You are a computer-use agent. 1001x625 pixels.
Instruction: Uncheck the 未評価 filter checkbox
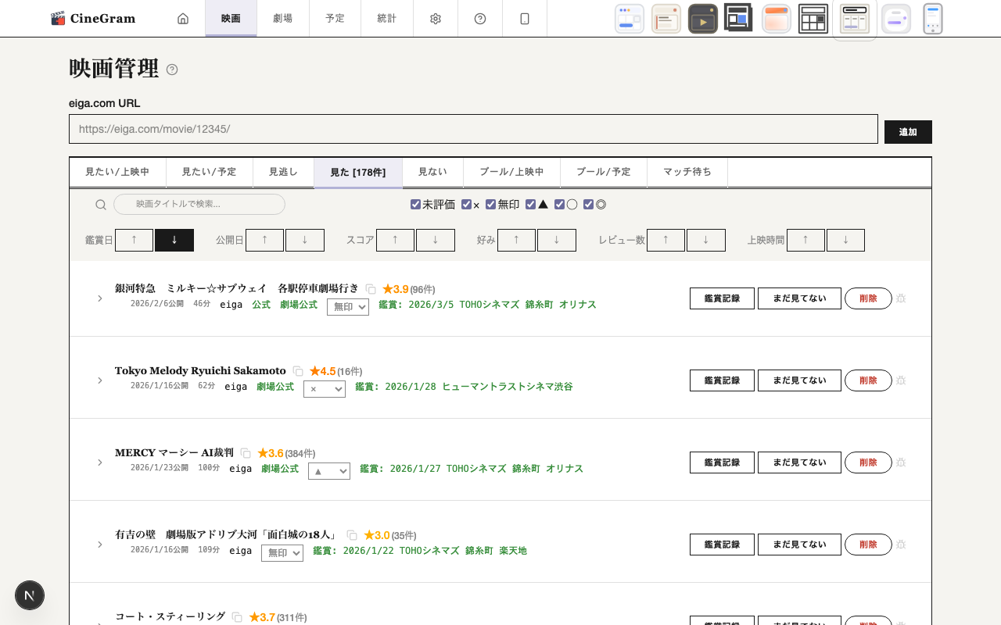(x=415, y=204)
